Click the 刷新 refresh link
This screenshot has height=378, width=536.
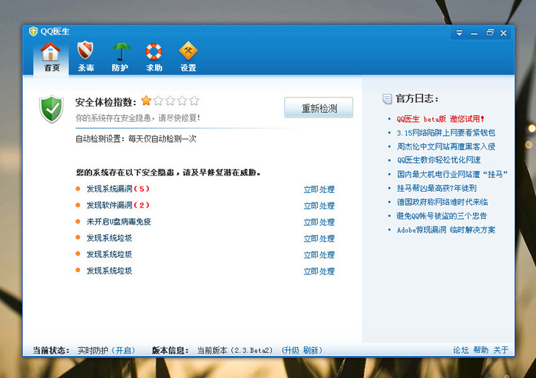311,350
